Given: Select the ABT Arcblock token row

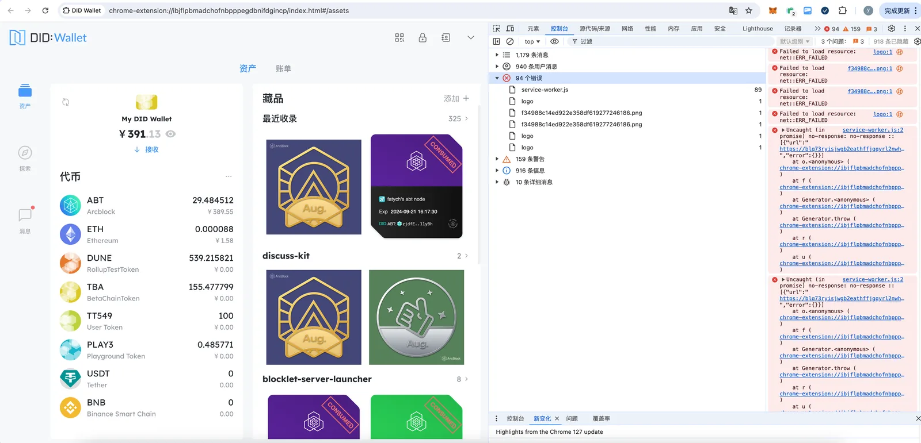Looking at the screenshot, I should [147, 205].
